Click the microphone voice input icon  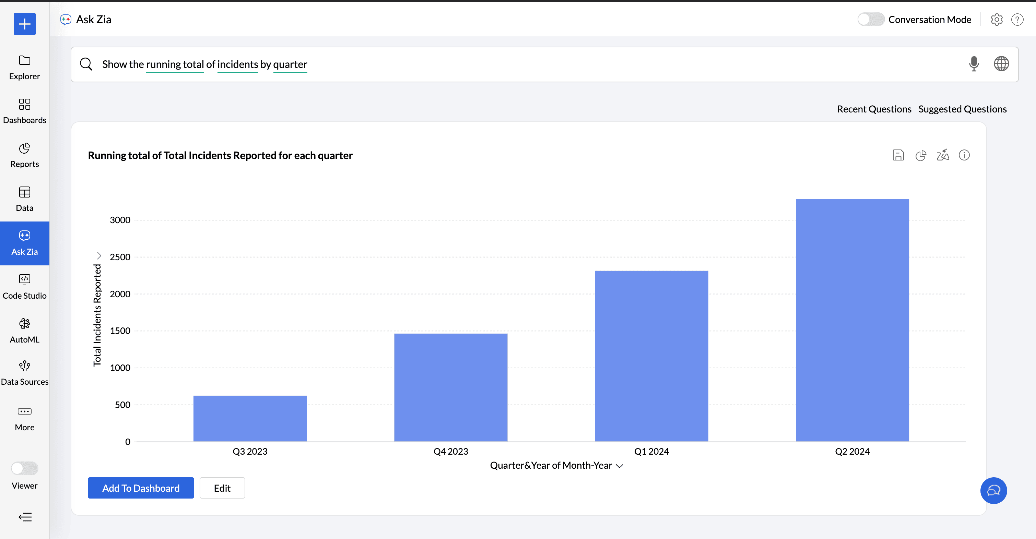pos(973,64)
